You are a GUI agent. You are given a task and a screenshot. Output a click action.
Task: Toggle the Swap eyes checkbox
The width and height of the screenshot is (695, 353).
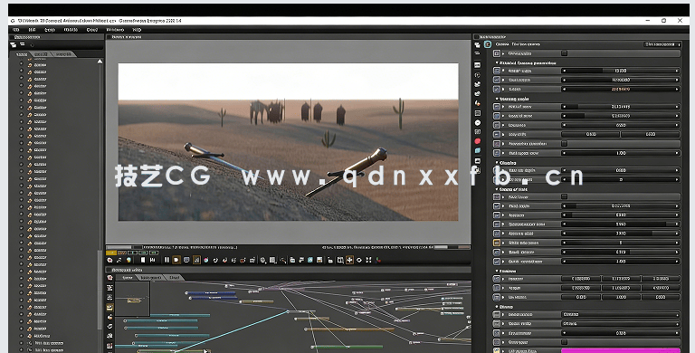pos(565,342)
